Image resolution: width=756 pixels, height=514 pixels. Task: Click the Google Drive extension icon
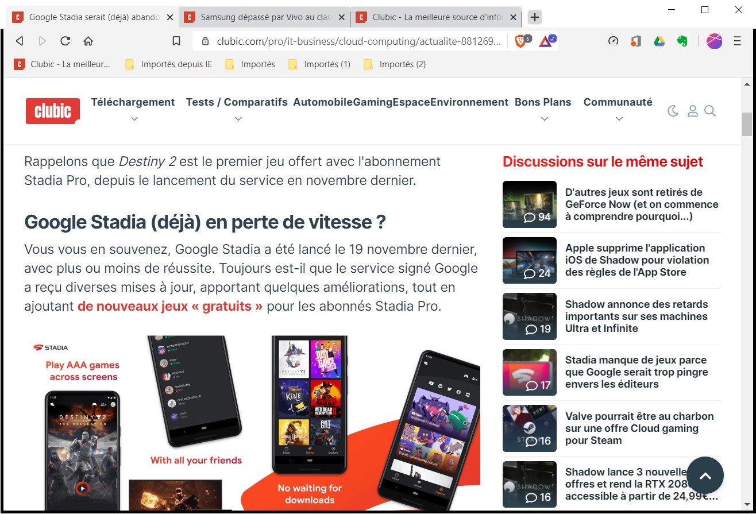coord(659,41)
